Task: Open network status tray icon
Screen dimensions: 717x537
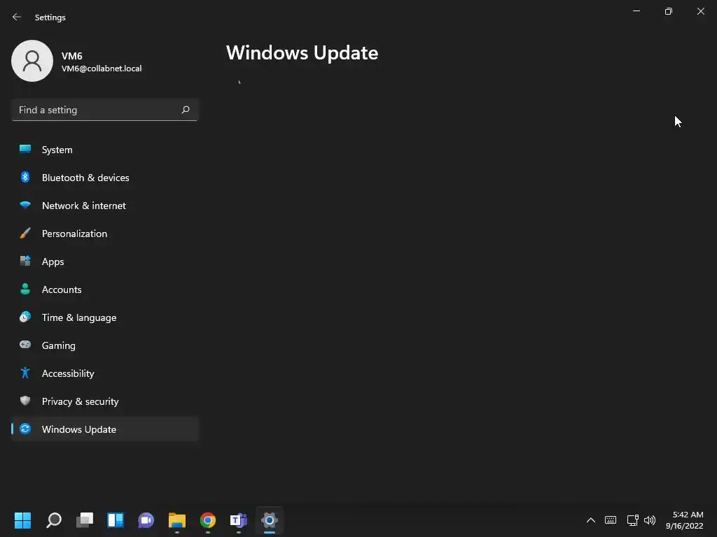Action: 632,520
